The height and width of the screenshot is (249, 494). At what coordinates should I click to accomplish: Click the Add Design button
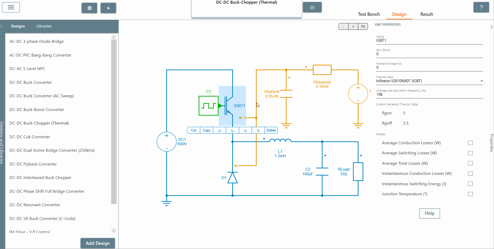(x=98, y=243)
